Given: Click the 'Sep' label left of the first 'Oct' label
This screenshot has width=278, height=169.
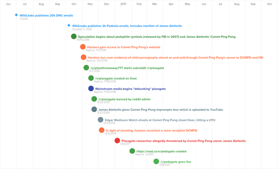Looking at the screenshot, I should (x=57, y=4).
